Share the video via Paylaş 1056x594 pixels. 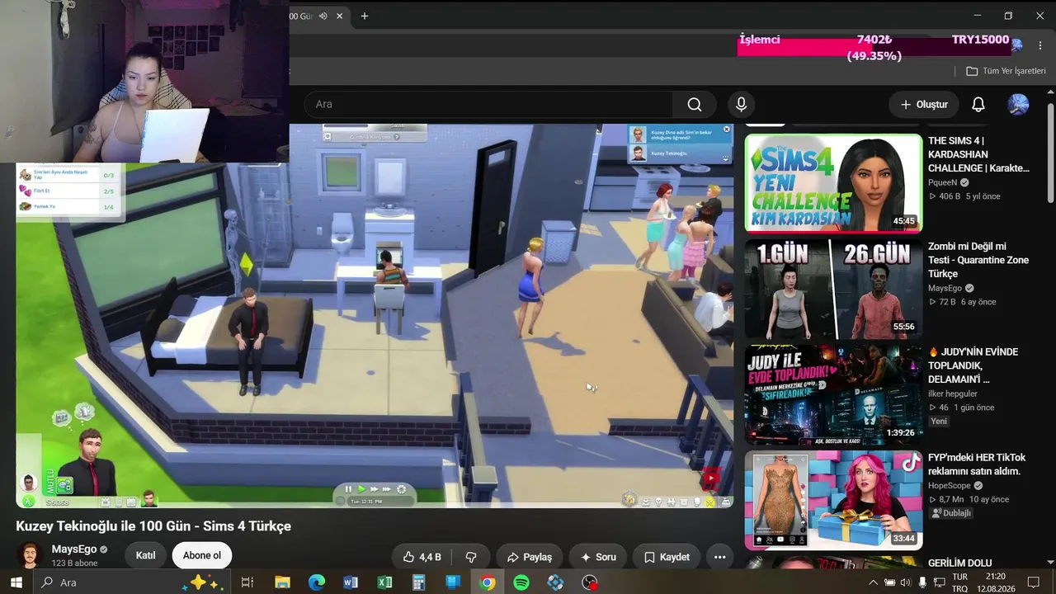click(x=529, y=557)
